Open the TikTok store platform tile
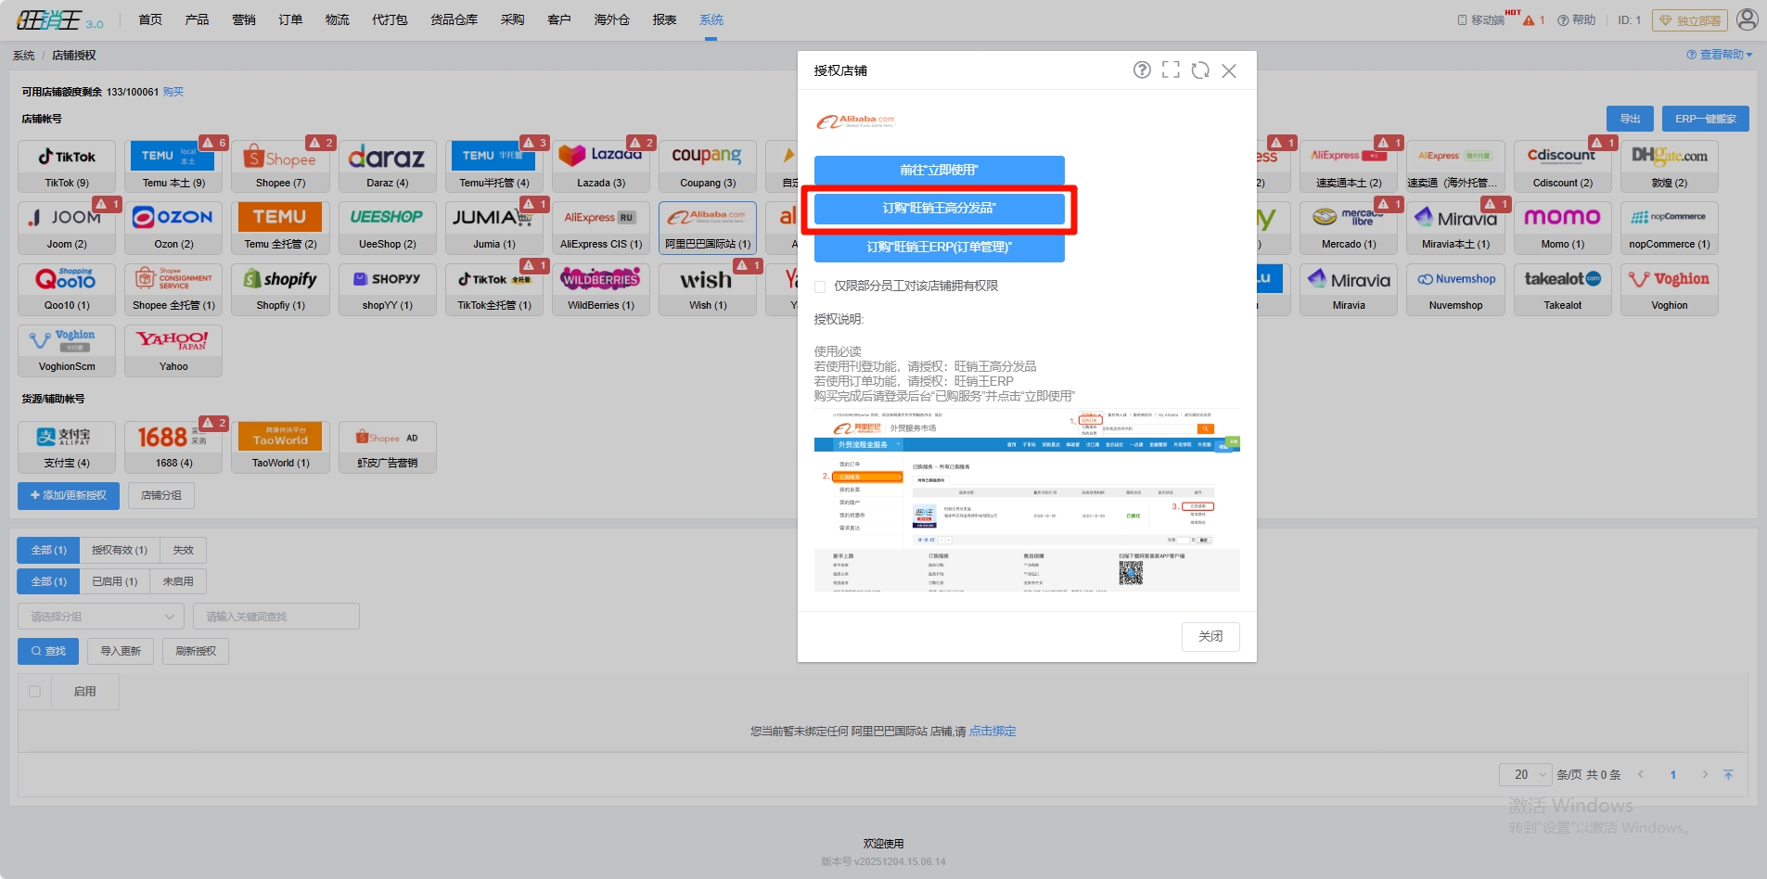 point(67,166)
